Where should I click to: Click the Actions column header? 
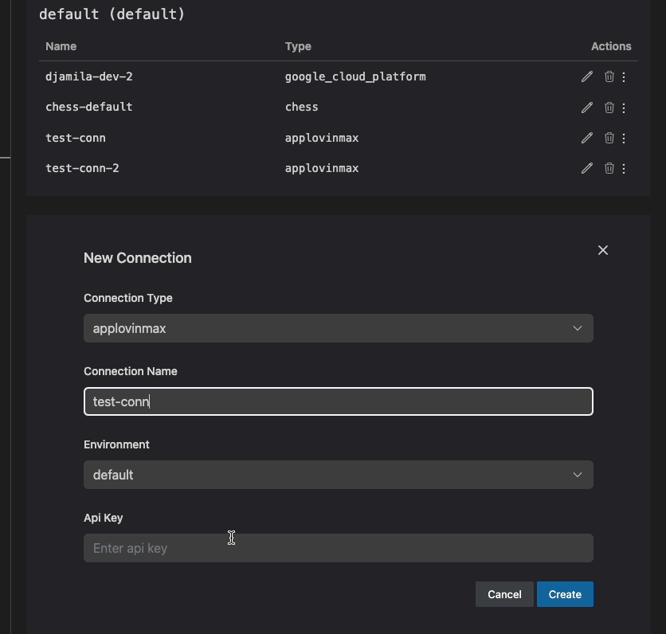coord(611,46)
